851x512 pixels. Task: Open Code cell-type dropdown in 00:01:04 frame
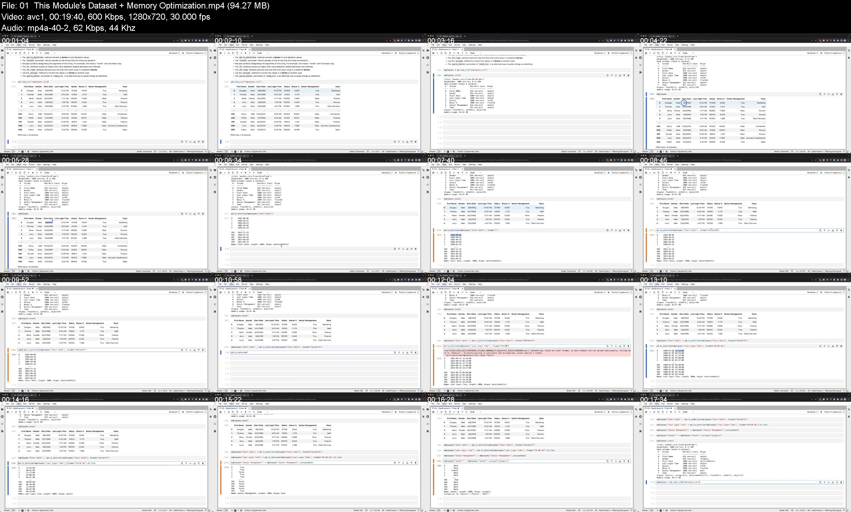pos(50,53)
